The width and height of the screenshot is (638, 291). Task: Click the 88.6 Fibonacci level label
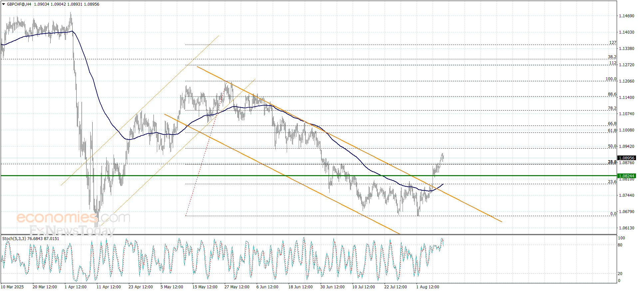(x=612, y=94)
